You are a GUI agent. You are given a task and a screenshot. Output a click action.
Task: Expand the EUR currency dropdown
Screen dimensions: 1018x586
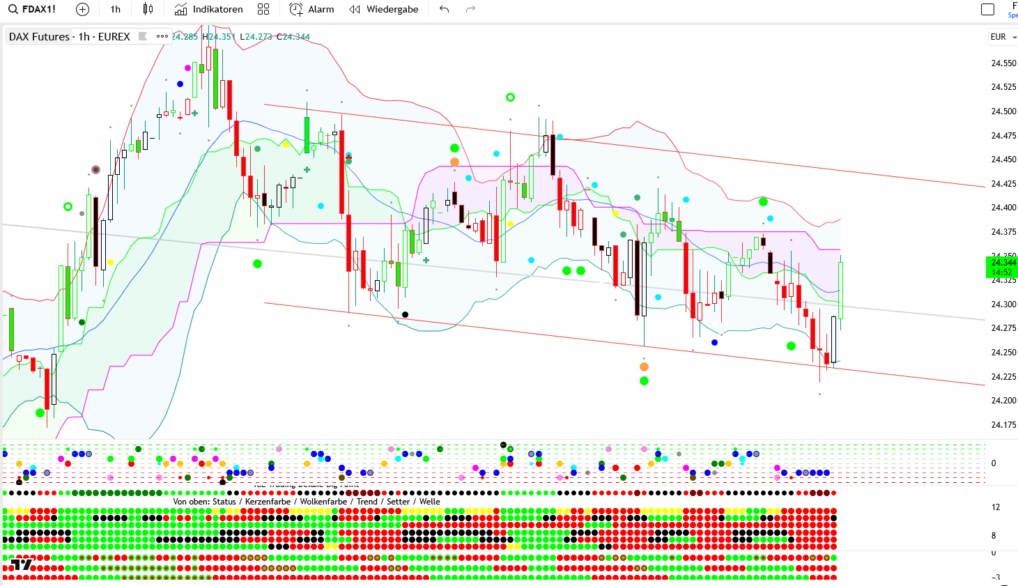(x=1003, y=37)
